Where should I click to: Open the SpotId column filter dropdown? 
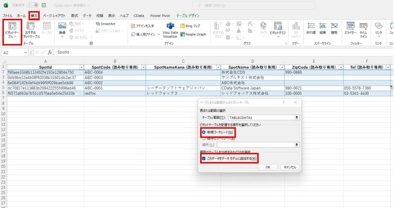pyautogui.click(x=81, y=67)
